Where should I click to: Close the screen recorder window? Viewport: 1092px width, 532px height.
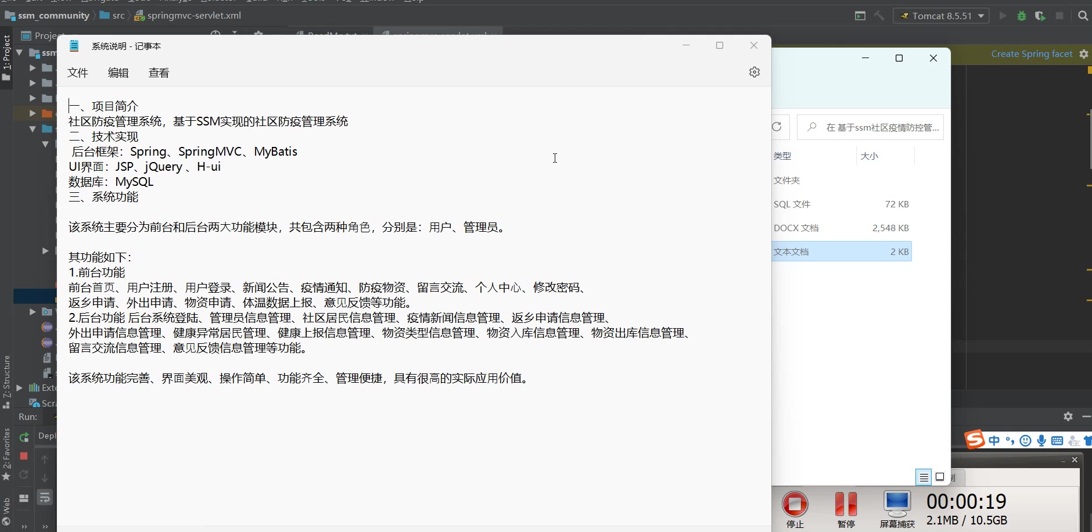1075,460
